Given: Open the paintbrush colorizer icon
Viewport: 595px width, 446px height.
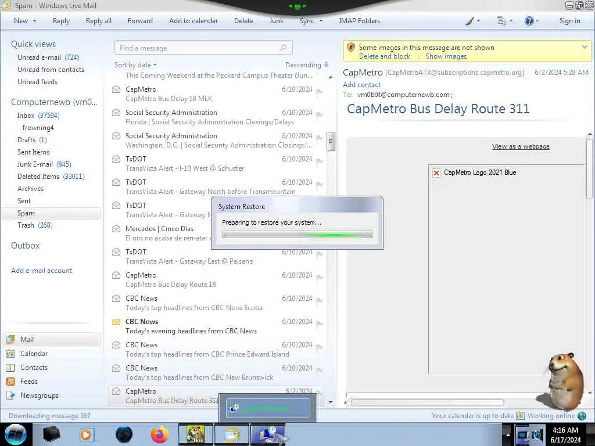Looking at the screenshot, I should (x=469, y=21).
